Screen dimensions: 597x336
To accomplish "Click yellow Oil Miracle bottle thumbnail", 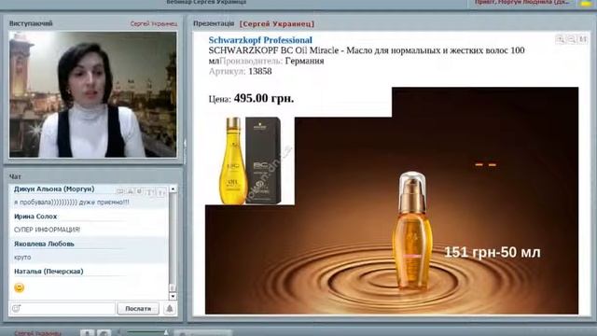I will pyautogui.click(x=233, y=161).
